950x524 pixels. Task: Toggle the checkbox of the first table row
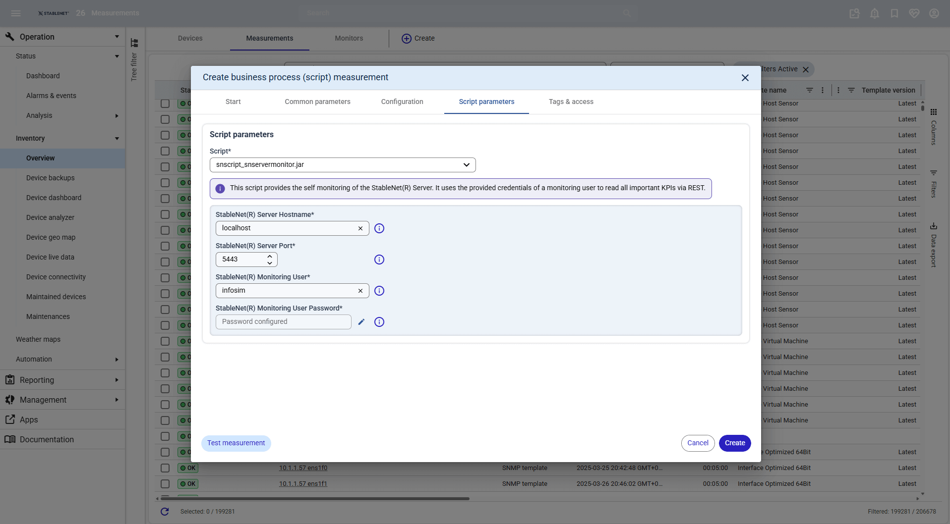tap(165, 104)
